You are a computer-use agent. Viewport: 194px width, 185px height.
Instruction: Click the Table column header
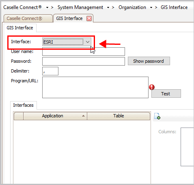click(119, 116)
